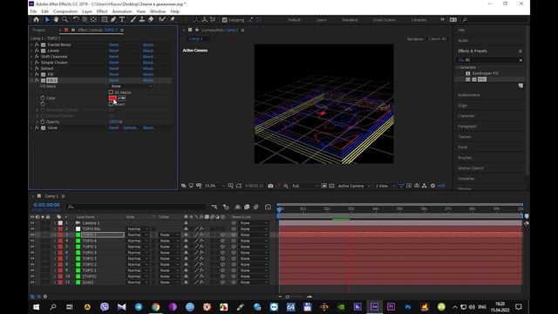Click the Windows Start button

37,307
